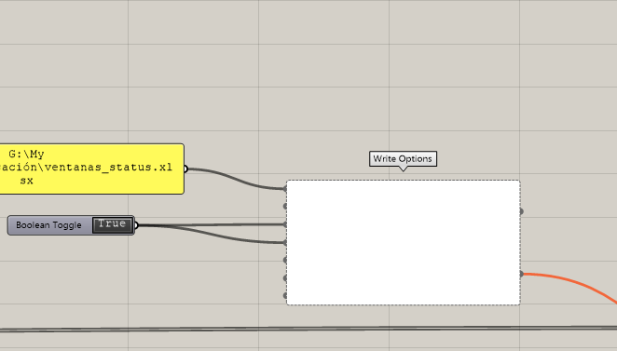The image size is (617, 351).
Task: Click the upper unconnected output grip
Action: (521, 211)
